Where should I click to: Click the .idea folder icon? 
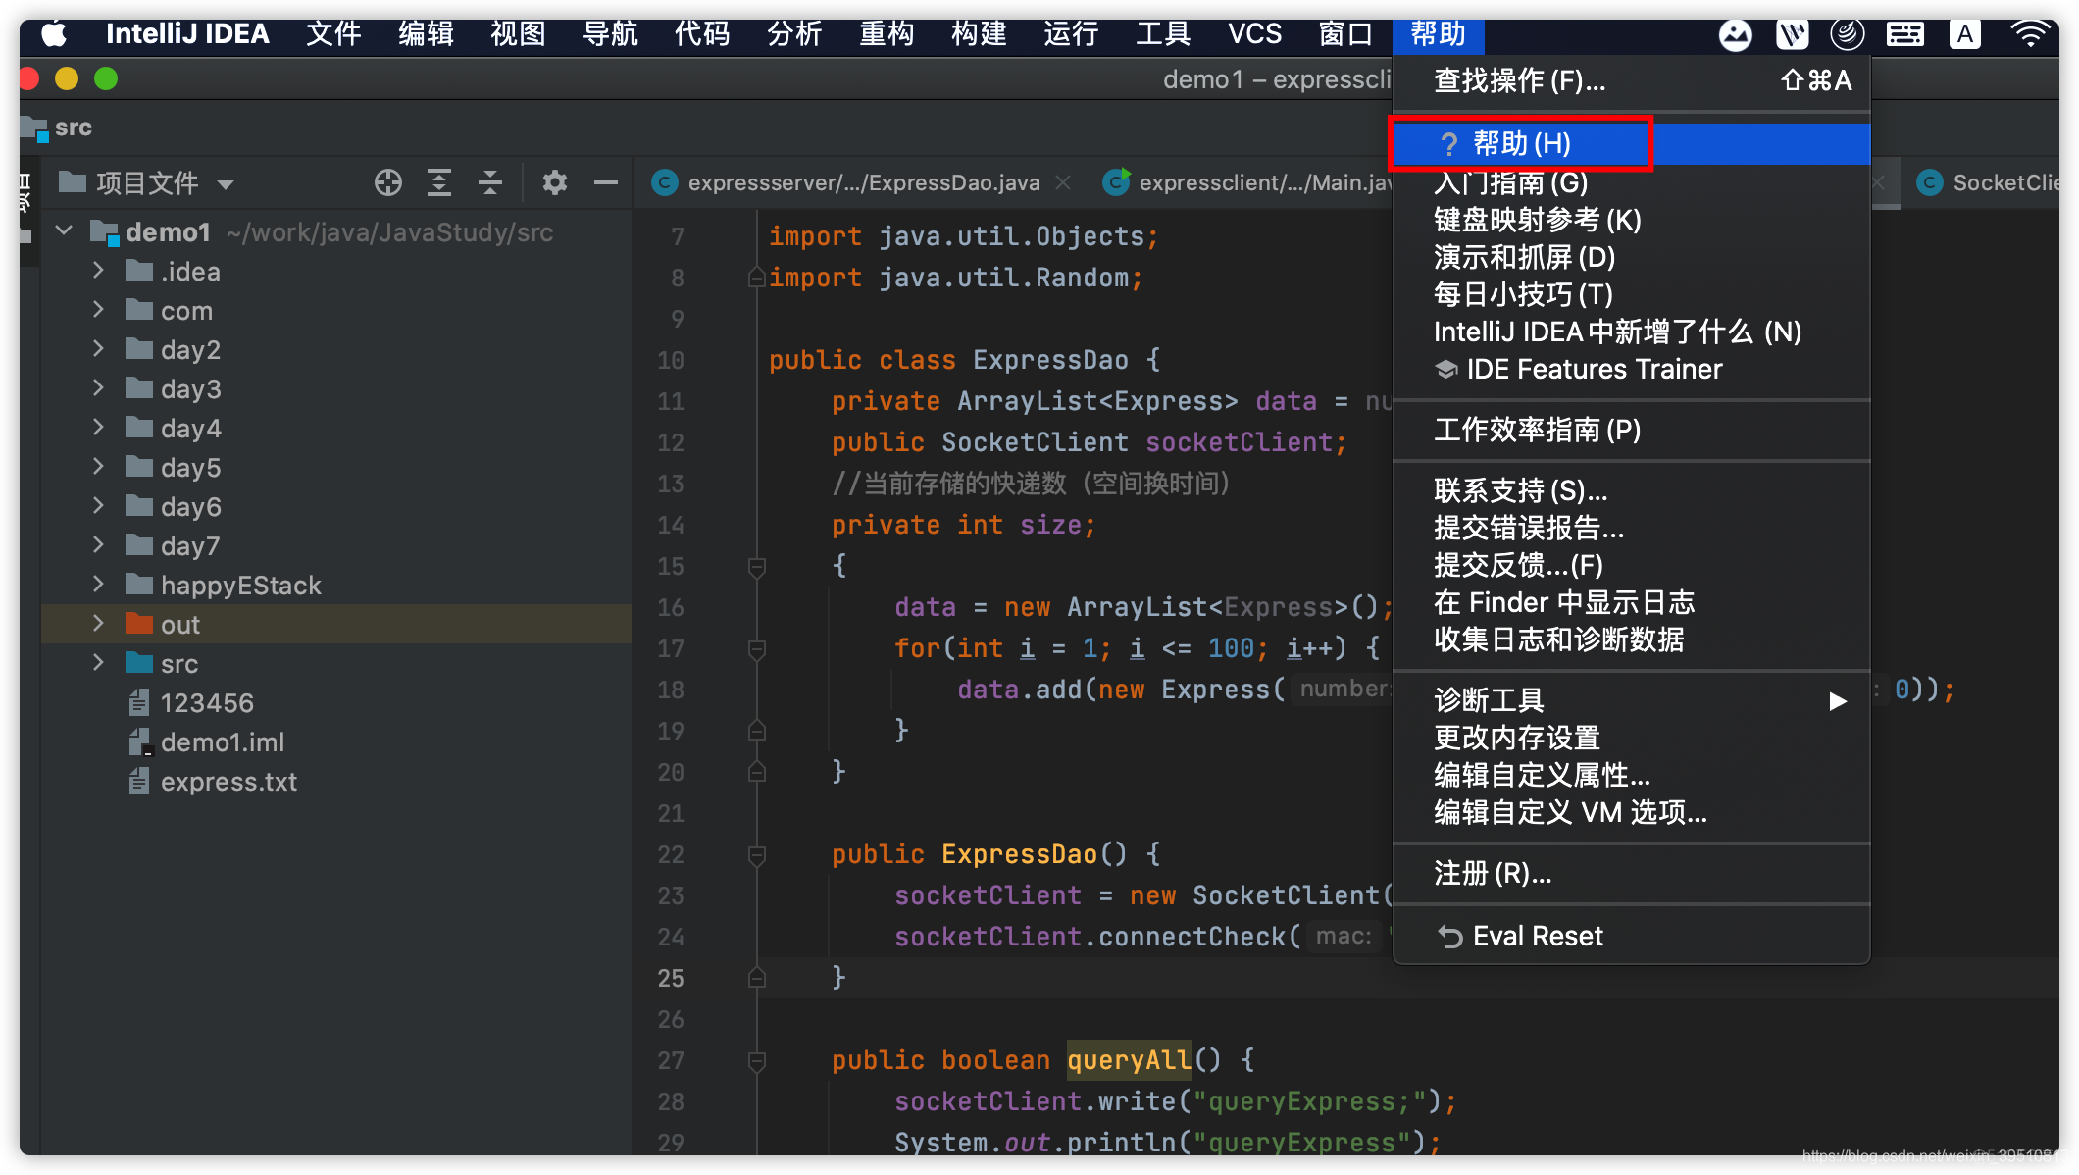139,271
